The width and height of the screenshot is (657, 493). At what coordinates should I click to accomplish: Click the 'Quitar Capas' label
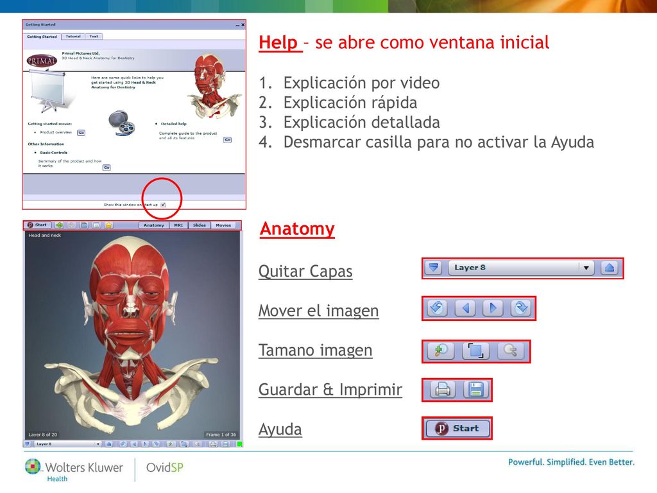tap(305, 272)
